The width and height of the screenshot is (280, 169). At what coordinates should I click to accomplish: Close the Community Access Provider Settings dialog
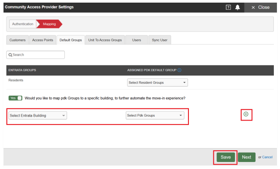(260, 7)
